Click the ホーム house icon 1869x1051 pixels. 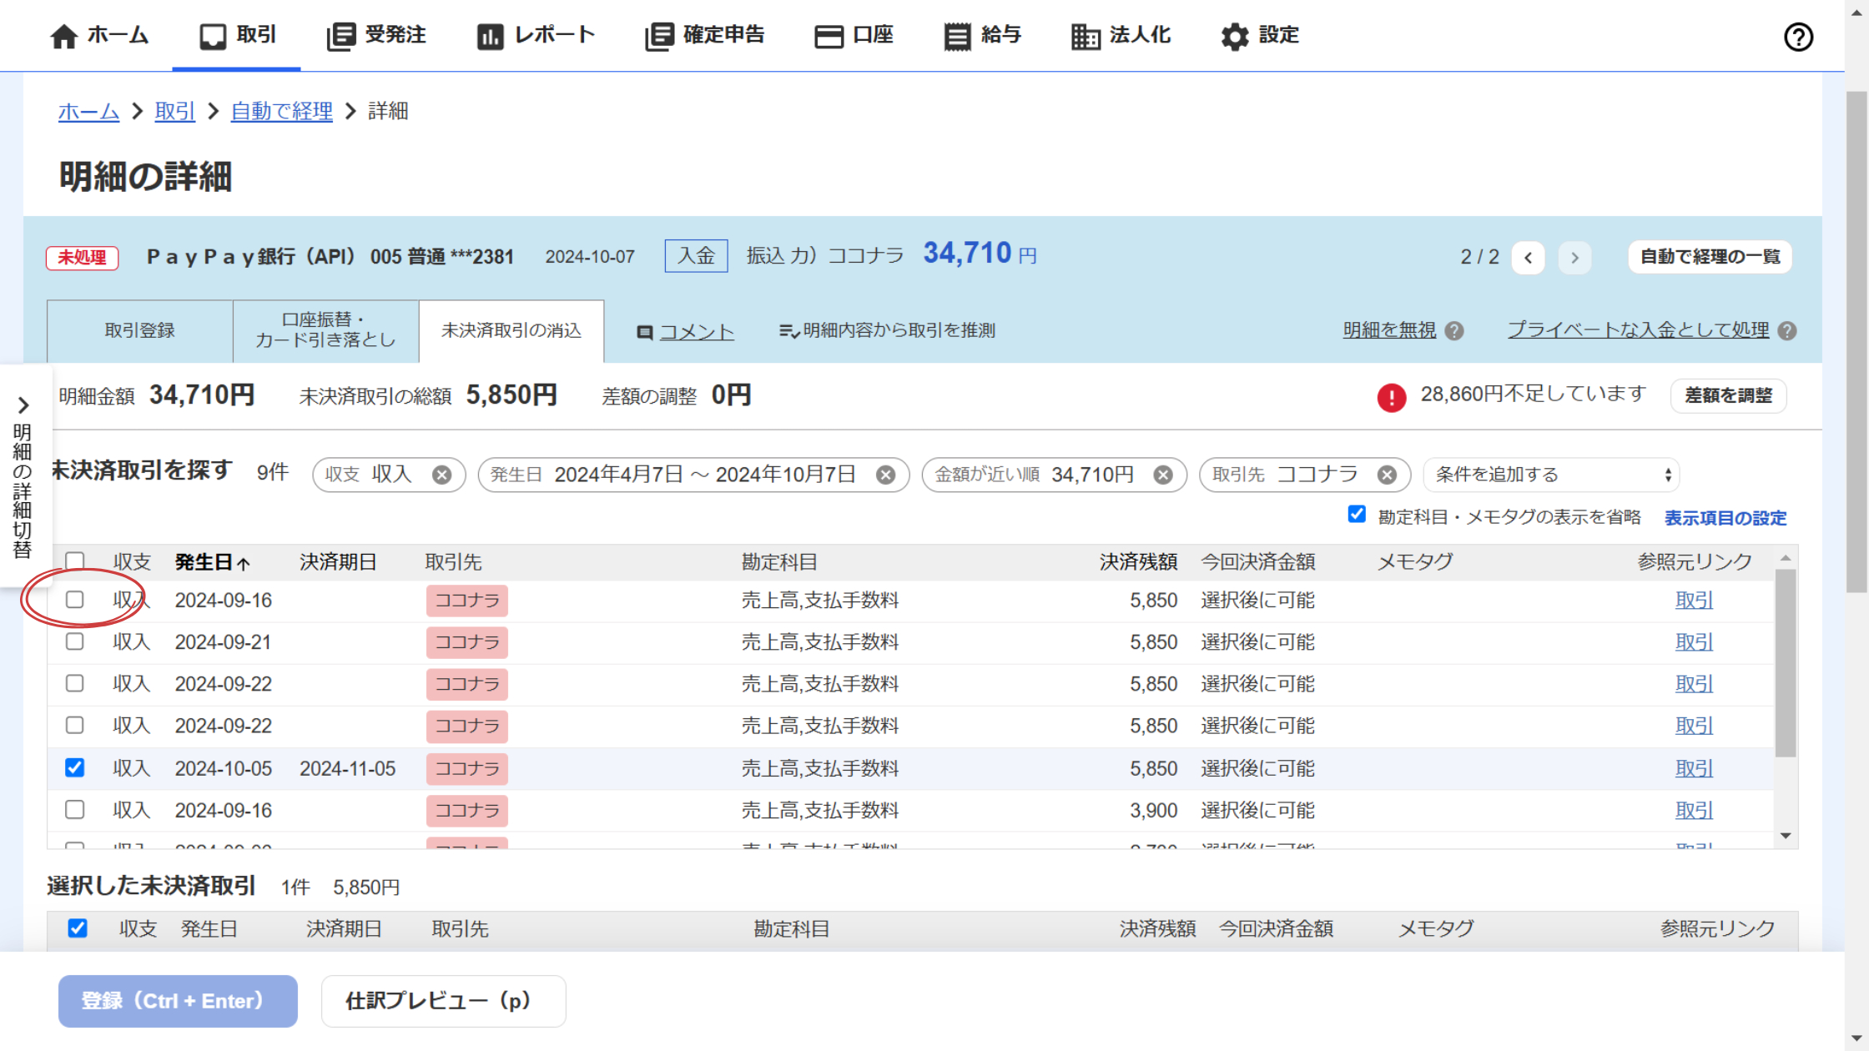point(63,37)
